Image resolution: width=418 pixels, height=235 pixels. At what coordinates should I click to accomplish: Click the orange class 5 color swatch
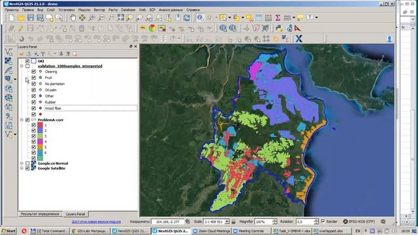click(40, 147)
